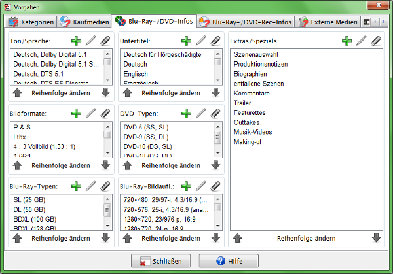Open the Kaufmedien tab

click(x=84, y=22)
